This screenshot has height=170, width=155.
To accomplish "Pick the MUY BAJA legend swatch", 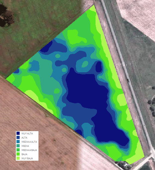I will click(x=18, y=158).
